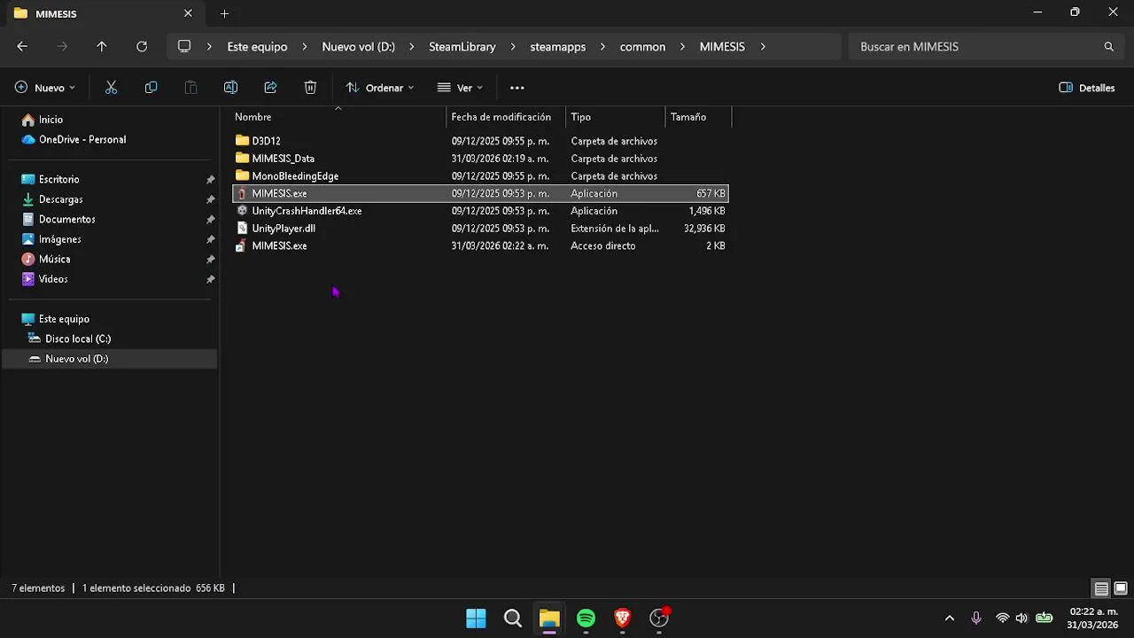Click the search magnifier in Buscar en MIMESIS
Viewport: 1134px width, 638px height.
1108,47
